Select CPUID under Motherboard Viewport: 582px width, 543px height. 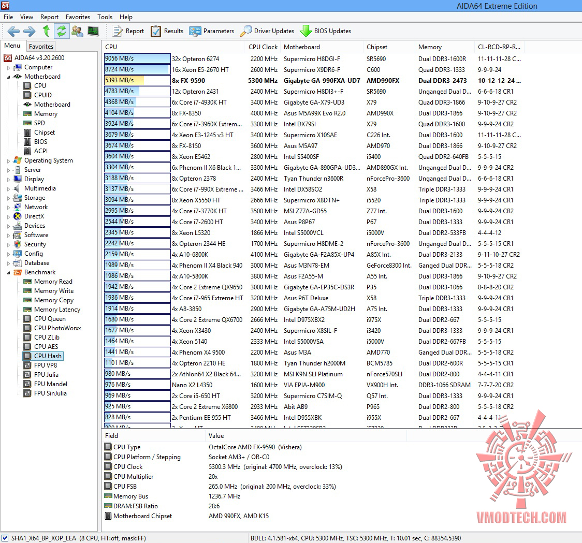click(x=42, y=95)
